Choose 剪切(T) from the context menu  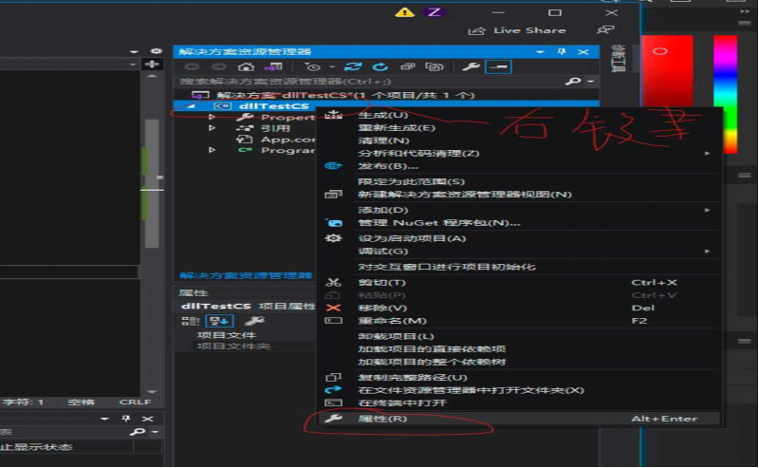520,283
